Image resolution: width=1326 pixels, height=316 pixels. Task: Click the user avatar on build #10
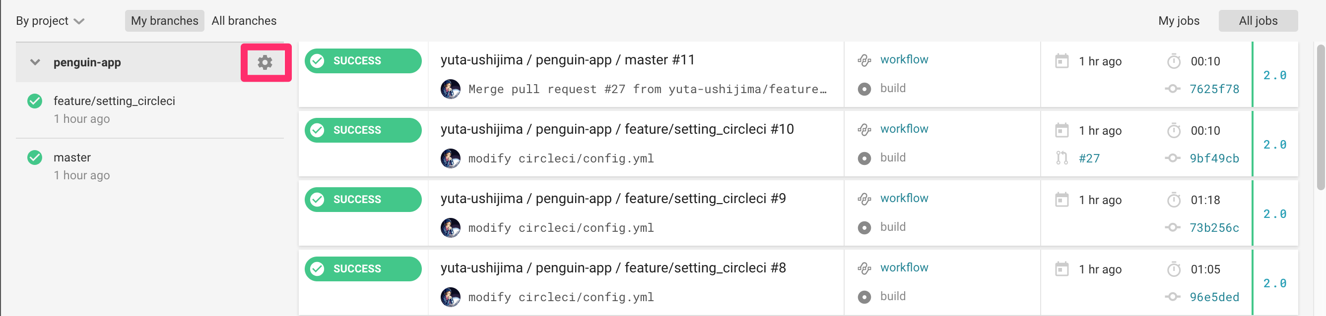coord(451,158)
